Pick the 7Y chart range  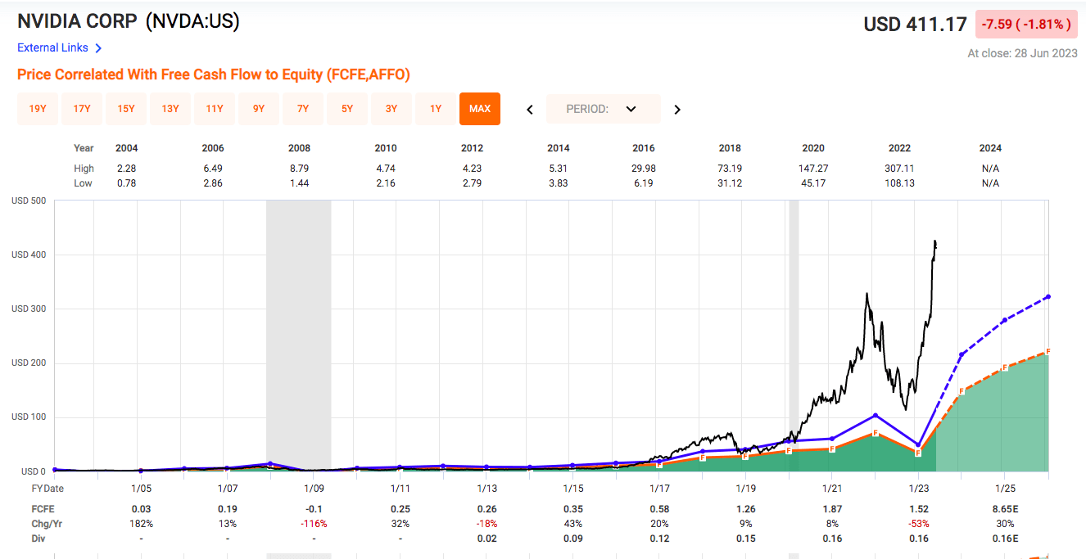click(x=303, y=109)
